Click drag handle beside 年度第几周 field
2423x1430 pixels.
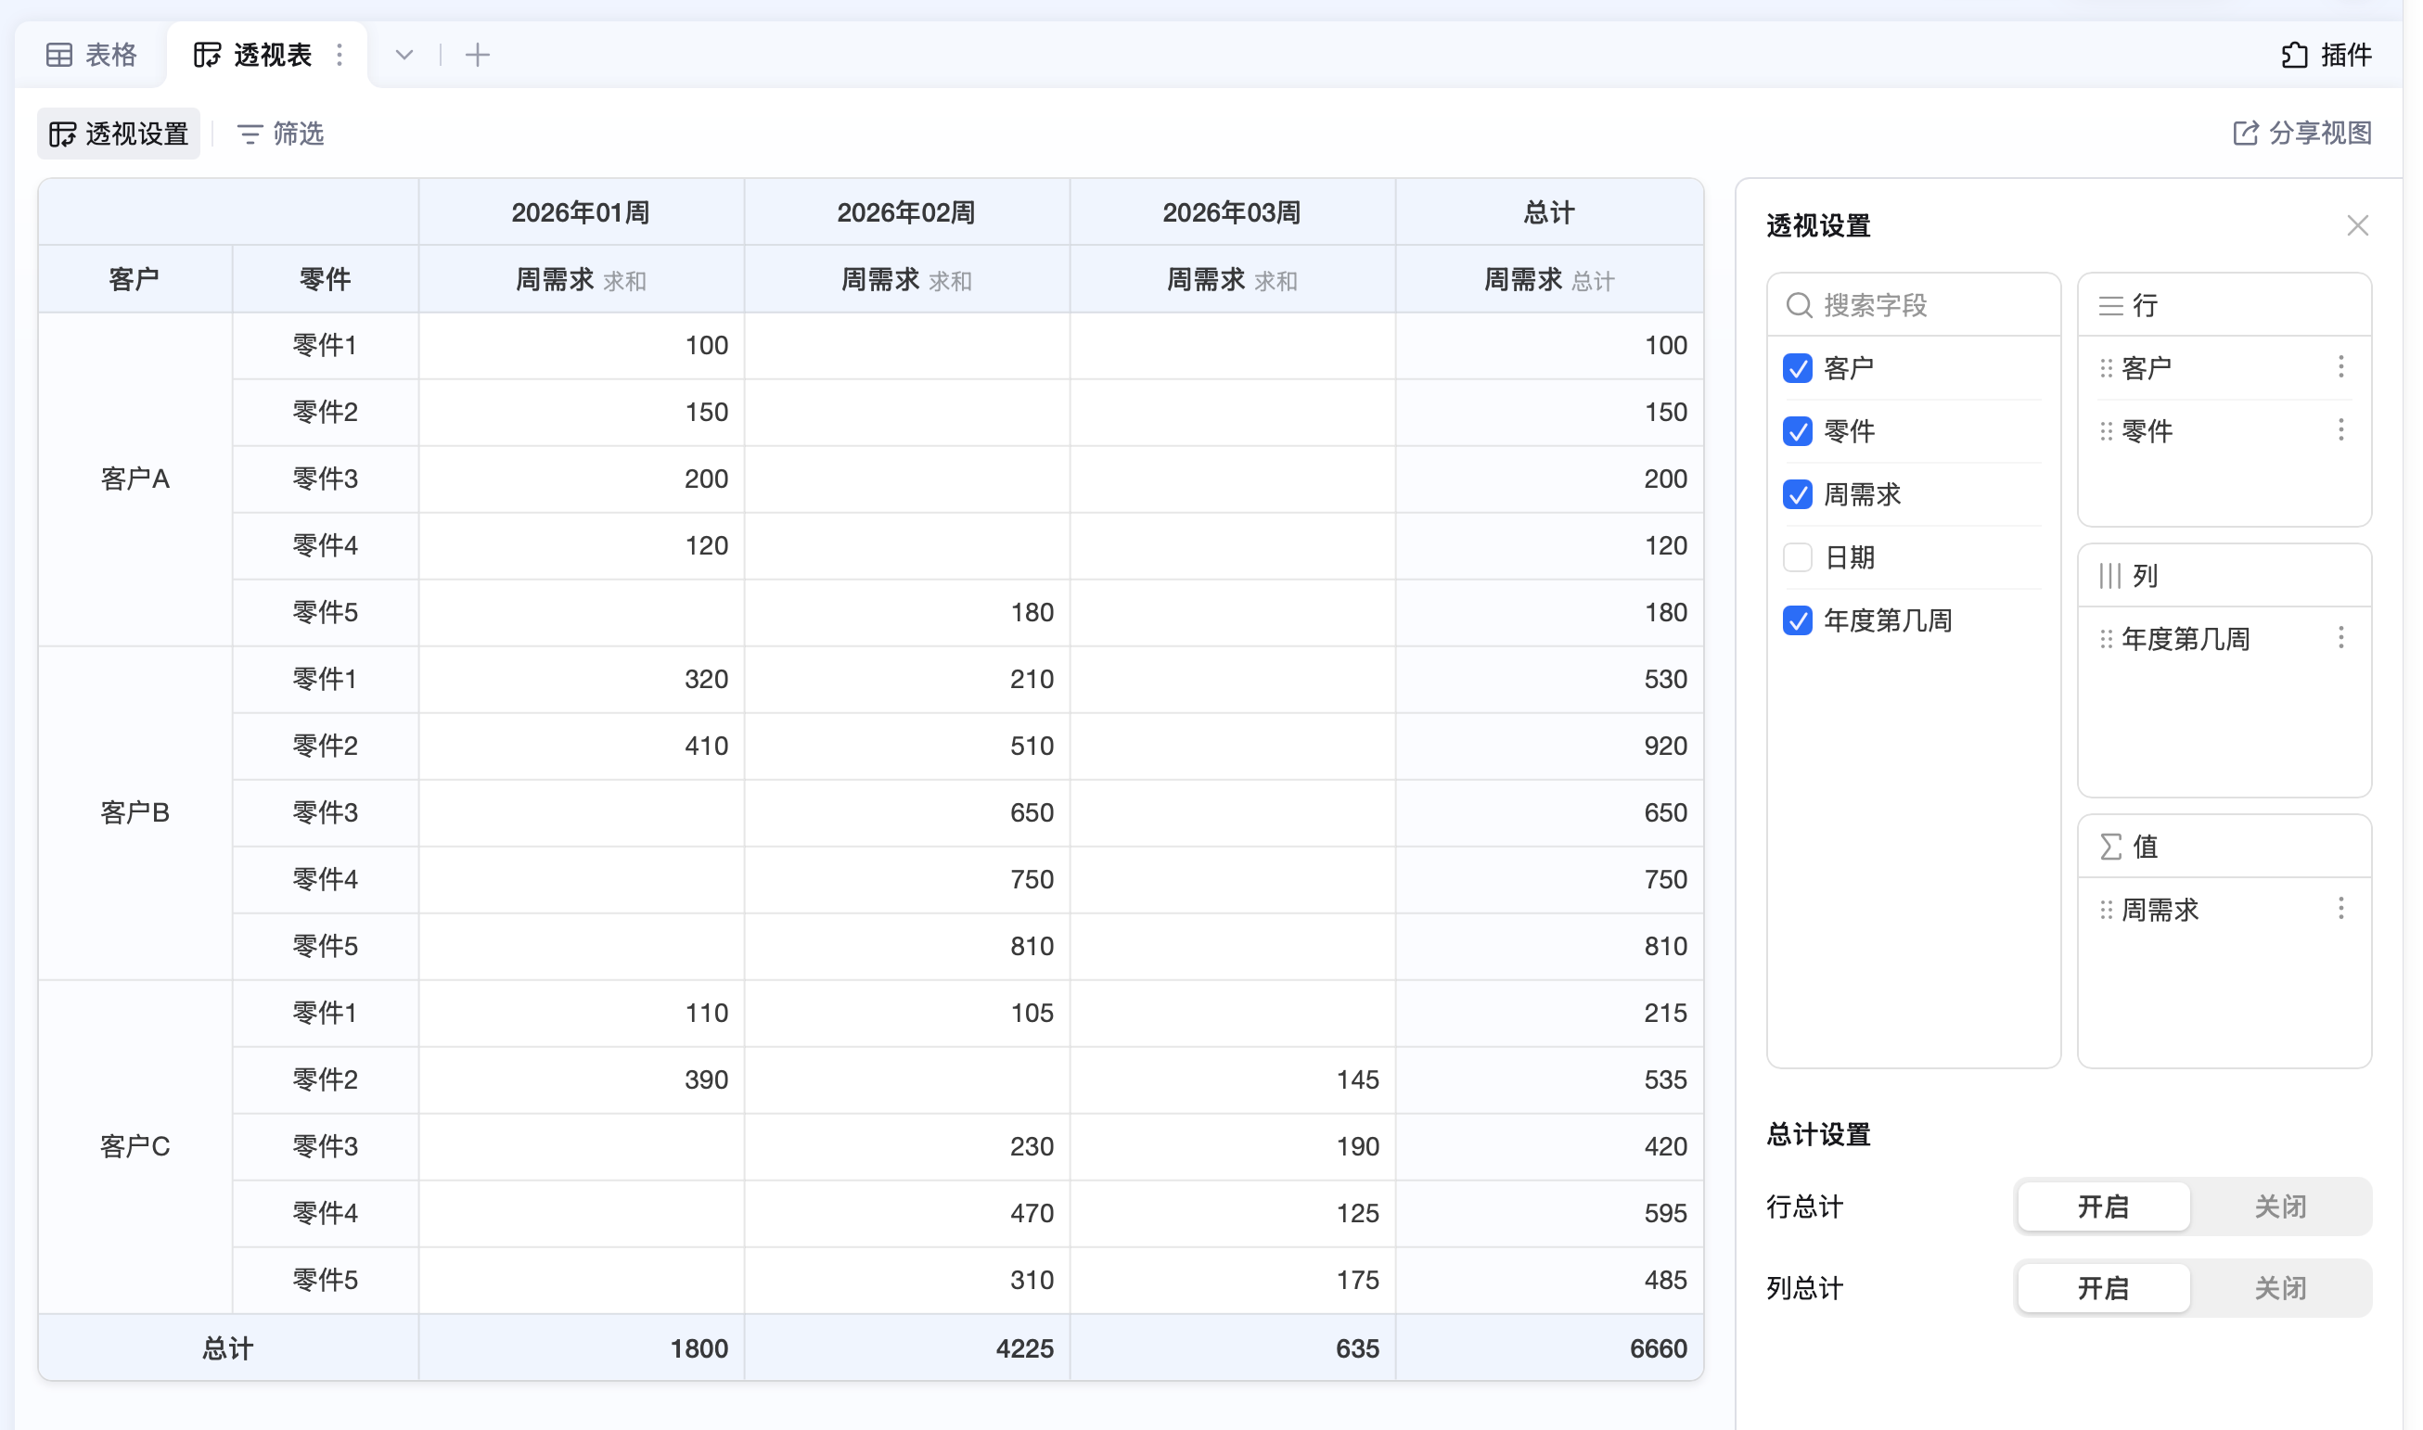tap(2106, 639)
